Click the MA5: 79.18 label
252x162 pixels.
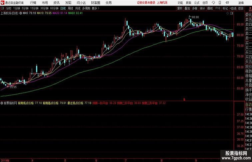pos(29,13)
